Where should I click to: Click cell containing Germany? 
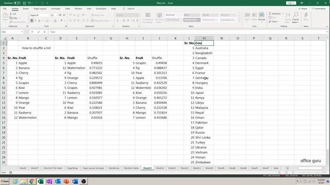pos(204,78)
